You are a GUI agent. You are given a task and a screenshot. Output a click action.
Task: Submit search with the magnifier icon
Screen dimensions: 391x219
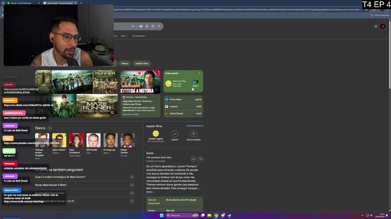coord(159,26)
